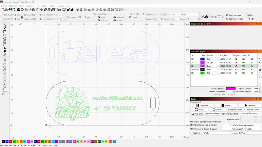Open mode dropdown for Découpe layer
This screenshot has width=262, height=147.
(x=213, y=70)
